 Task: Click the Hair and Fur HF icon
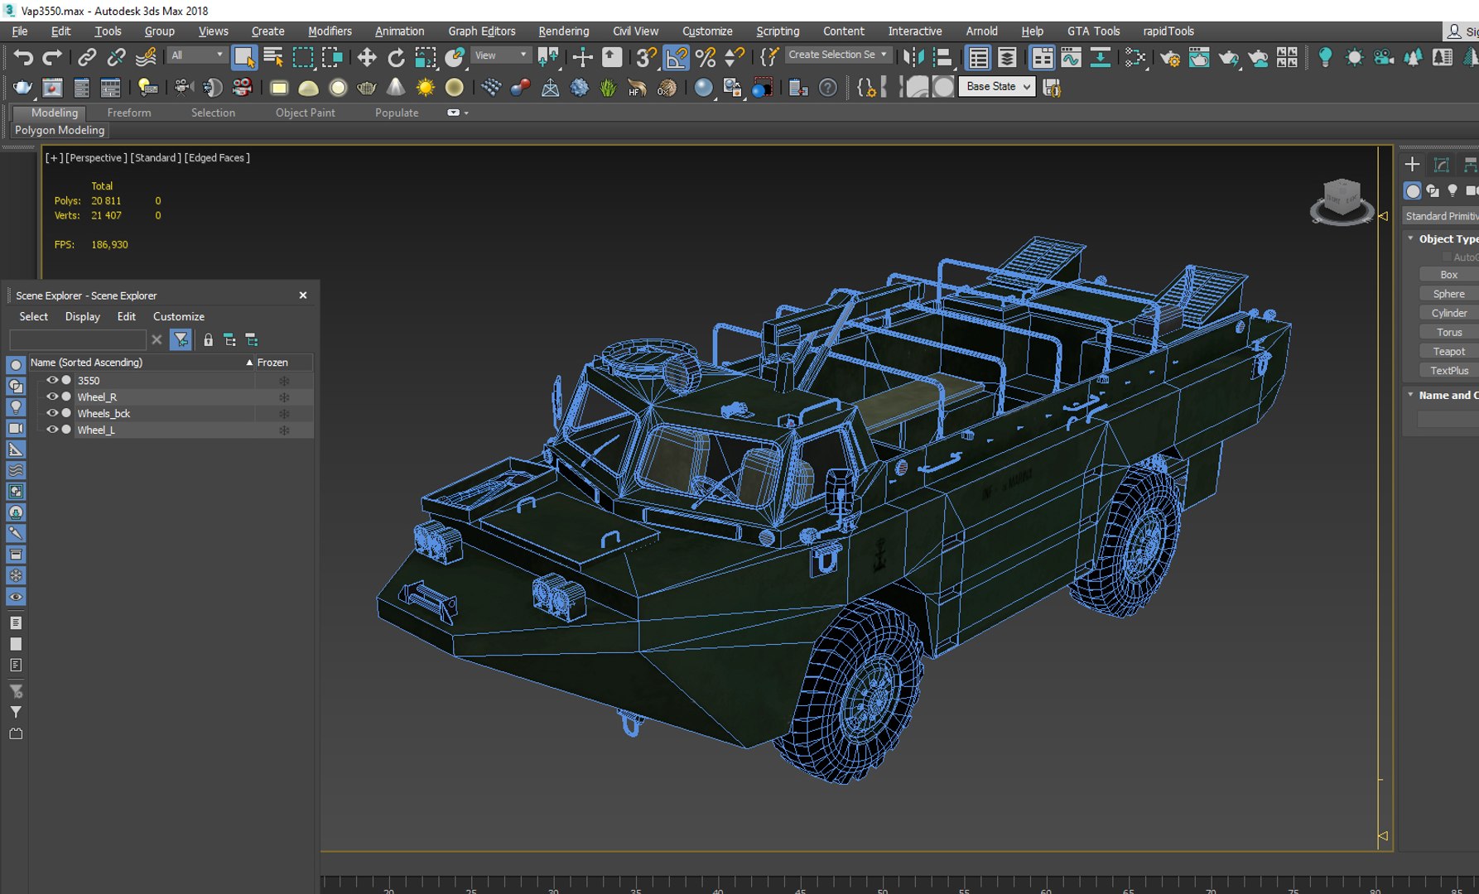[x=637, y=87]
